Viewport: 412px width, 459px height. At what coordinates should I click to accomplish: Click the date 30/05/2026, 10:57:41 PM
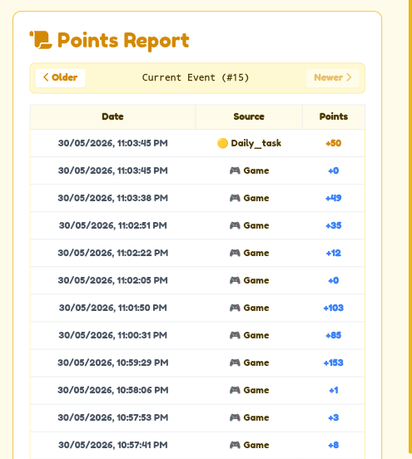pyautogui.click(x=113, y=445)
